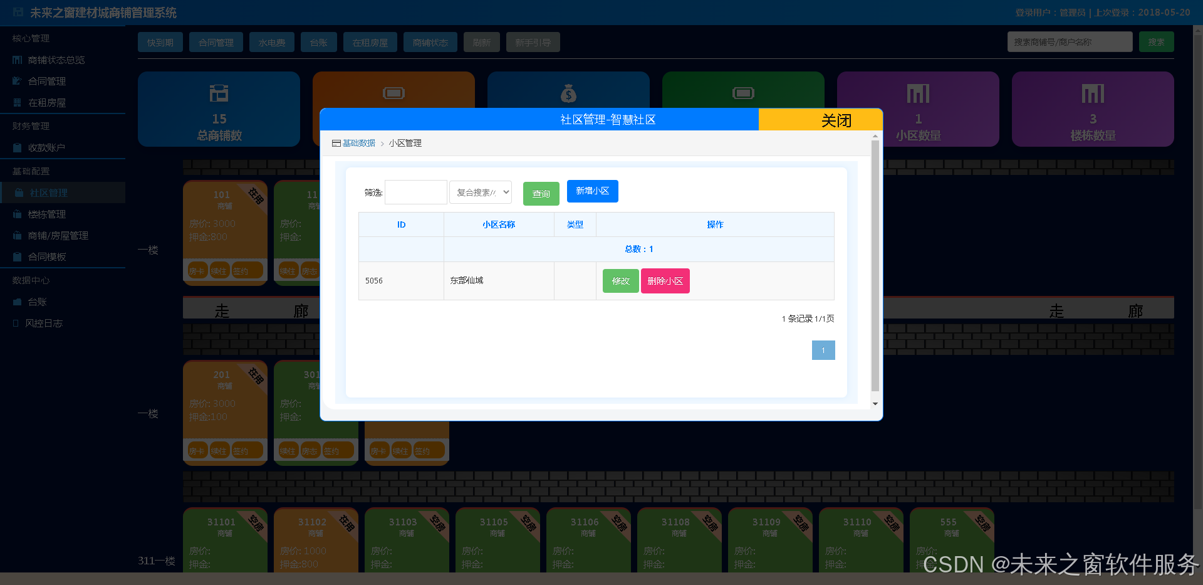The width and height of the screenshot is (1203, 585).
Task: Click the 楼栋数量 summary card
Action: [1093, 109]
